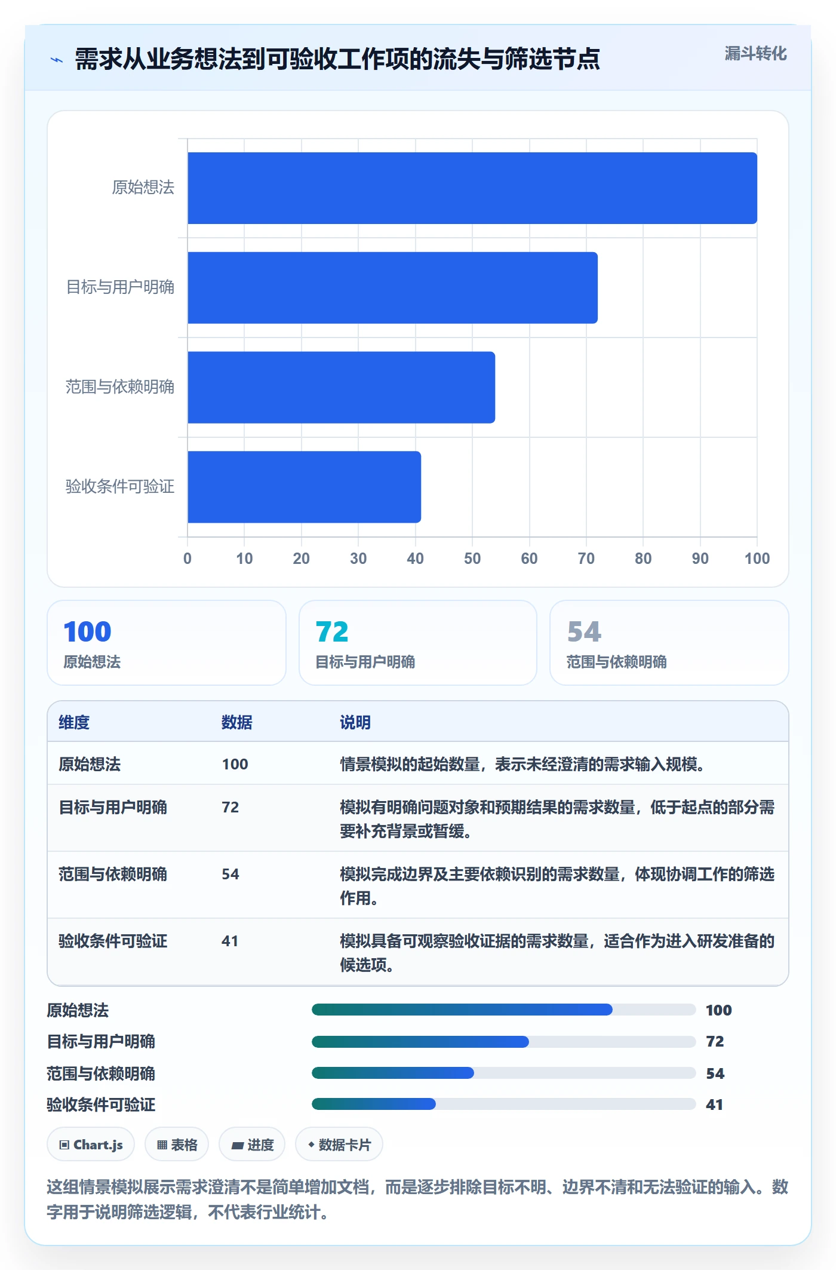Image resolution: width=836 pixels, height=1270 pixels.
Task: Click the x-axis tick label 50
Action: coord(472,559)
